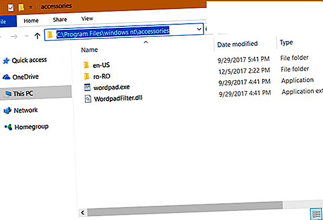Click the address bar path text

pyautogui.click(x=113, y=32)
